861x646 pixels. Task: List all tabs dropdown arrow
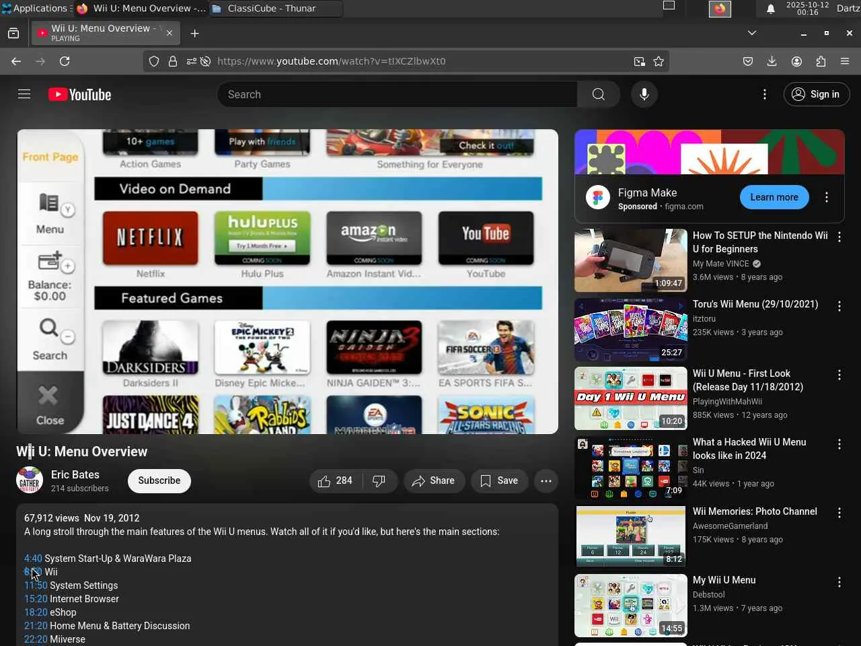752,33
